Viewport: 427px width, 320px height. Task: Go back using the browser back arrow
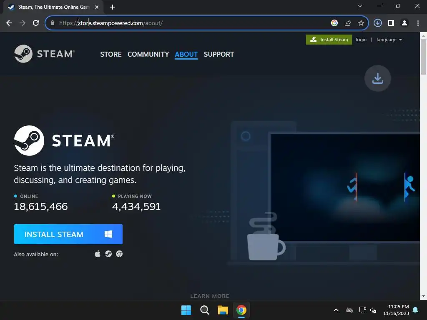[x=9, y=23]
